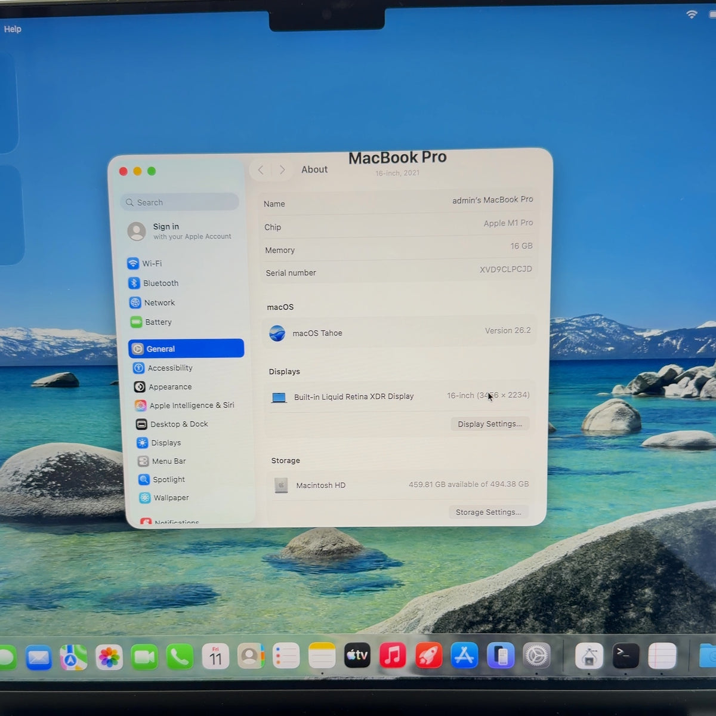This screenshot has height=716, width=716.
Task: Click the "MacBook Pro" title heading
Action: click(397, 158)
